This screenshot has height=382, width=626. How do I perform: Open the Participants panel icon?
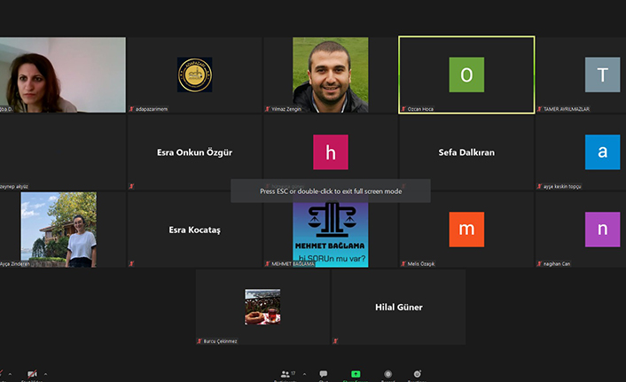tap(284, 374)
